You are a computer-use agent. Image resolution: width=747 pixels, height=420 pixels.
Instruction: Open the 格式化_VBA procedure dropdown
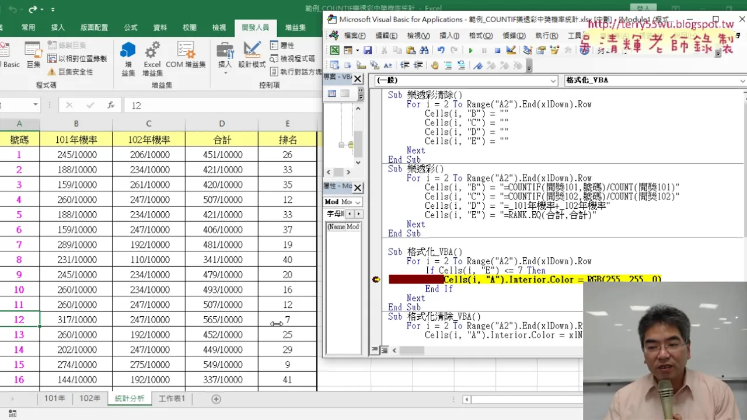pyautogui.click(x=742, y=80)
